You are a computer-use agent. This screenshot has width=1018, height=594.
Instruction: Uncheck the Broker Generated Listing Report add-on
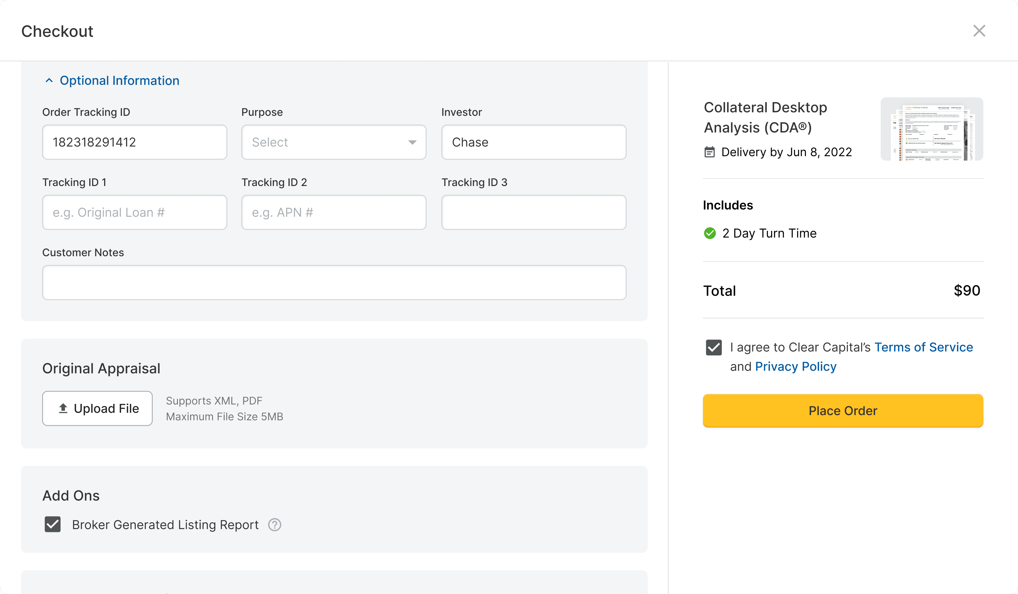pos(53,524)
